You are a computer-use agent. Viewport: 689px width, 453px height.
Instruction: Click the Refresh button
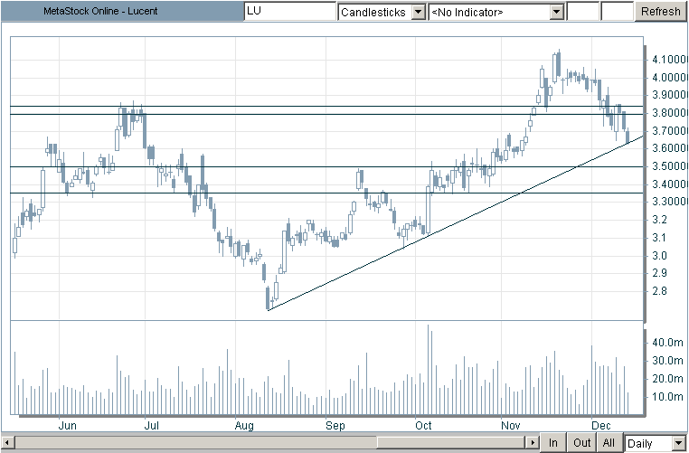point(660,12)
